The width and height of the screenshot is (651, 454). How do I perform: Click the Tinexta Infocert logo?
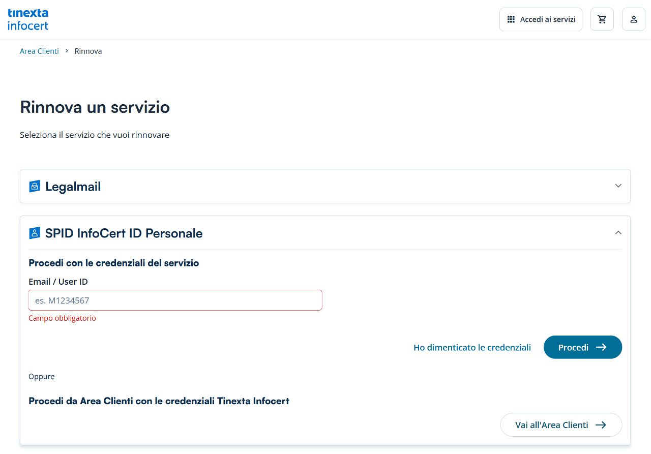[28, 19]
